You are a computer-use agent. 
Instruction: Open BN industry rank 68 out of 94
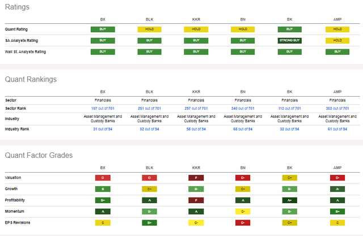pos(243,129)
